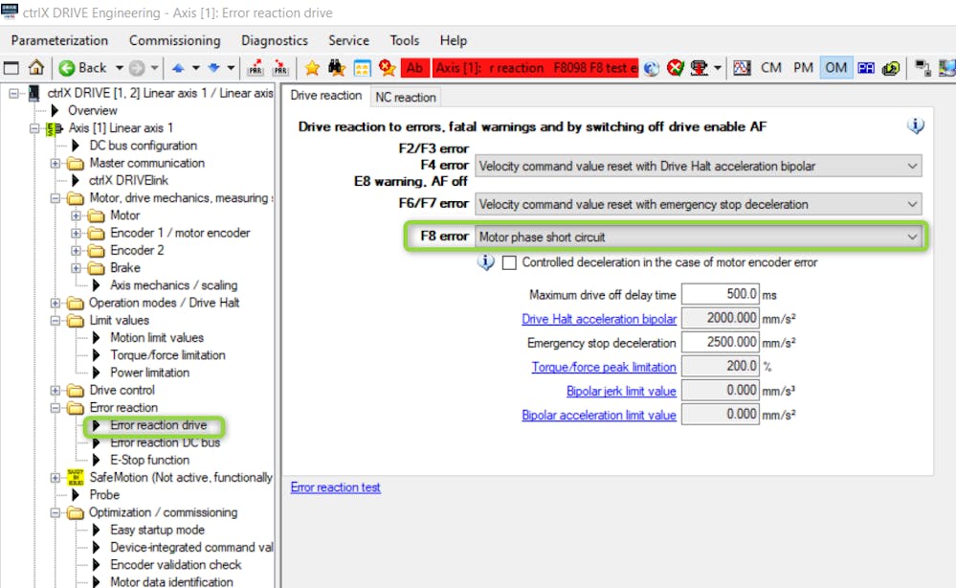Click the grey forward navigation arrow
Image resolution: width=956 pixels, height=588 pixels.
pyautogui.click(x=137, y=68)
